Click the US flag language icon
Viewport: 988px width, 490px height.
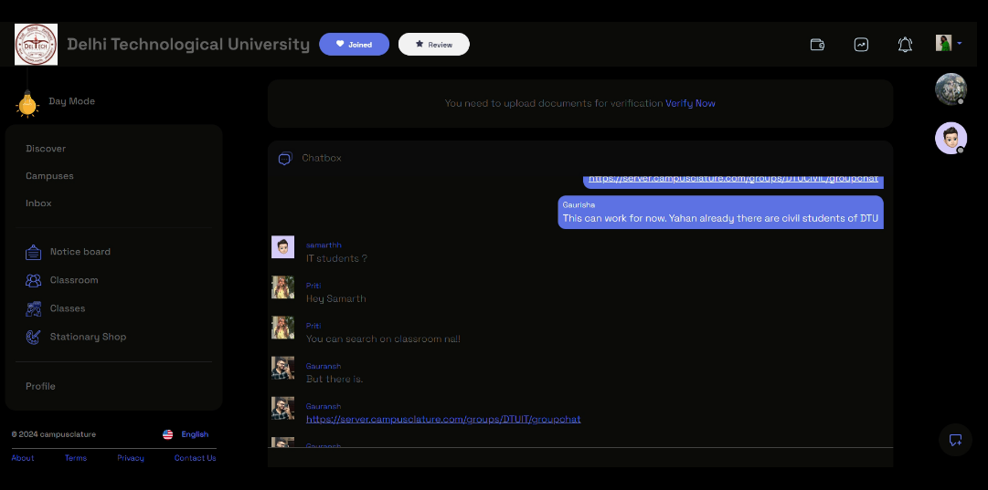pos(167,434)
